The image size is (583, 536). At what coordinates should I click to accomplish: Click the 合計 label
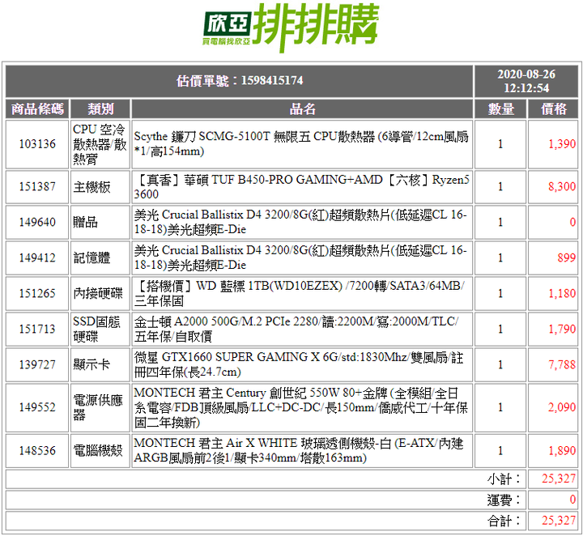coord(504,521)
